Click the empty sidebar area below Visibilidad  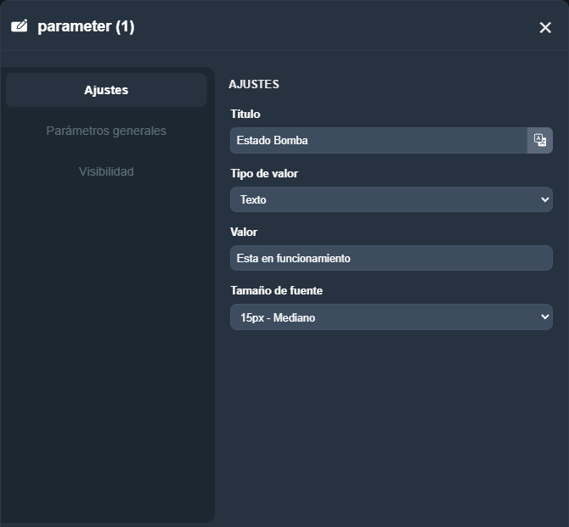pos(106,339)
